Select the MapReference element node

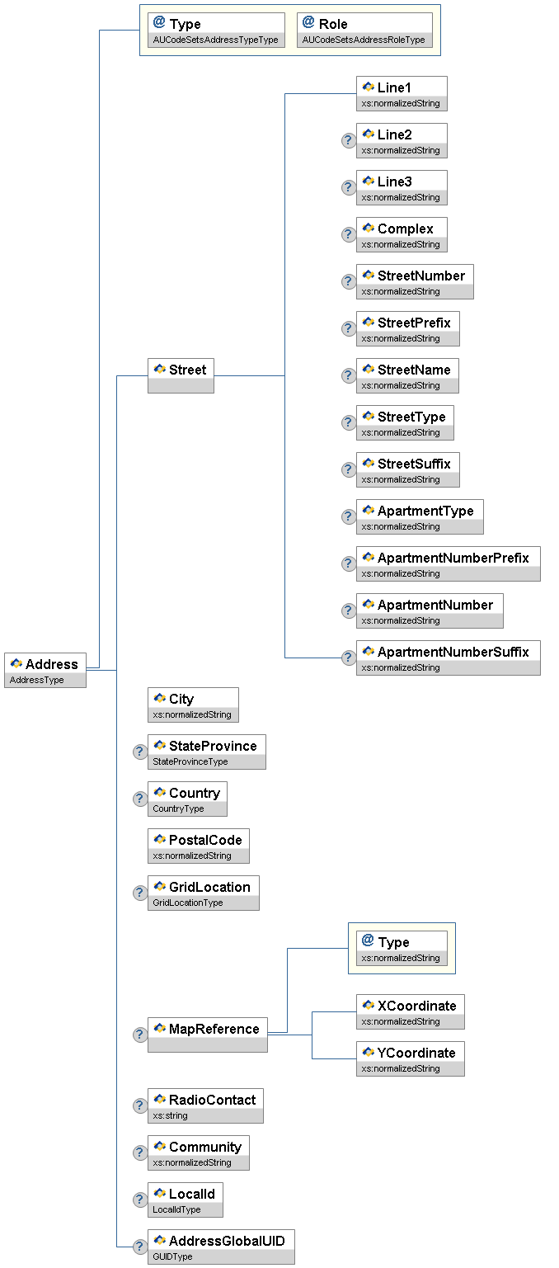point(207,1035)
